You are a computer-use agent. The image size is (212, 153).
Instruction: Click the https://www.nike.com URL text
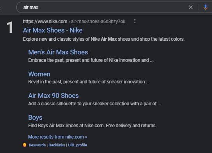(x=45, y=22)
